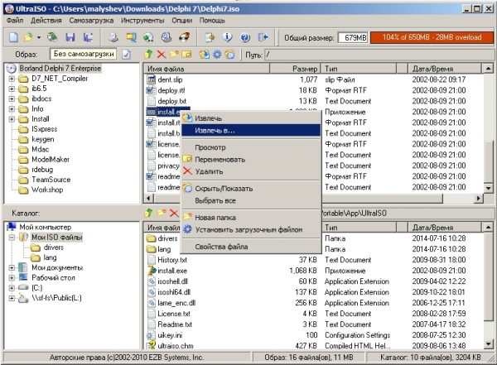Sort image list by Дата/Время column
Screen dimensions: 497x365
tap(444, 69)
